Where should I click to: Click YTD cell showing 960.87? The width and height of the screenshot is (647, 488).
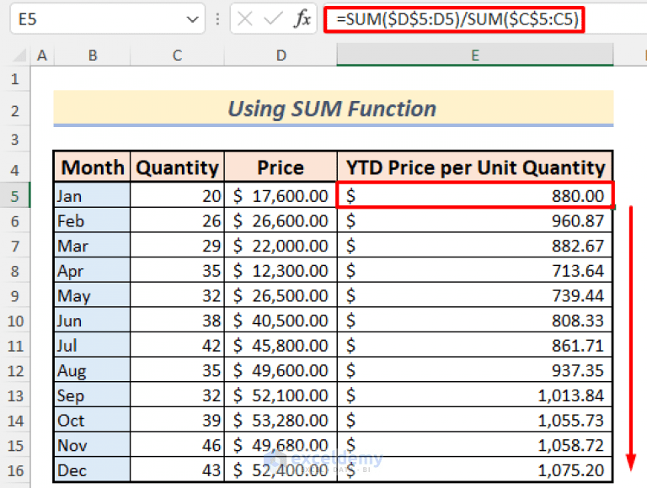coord(475,221)
